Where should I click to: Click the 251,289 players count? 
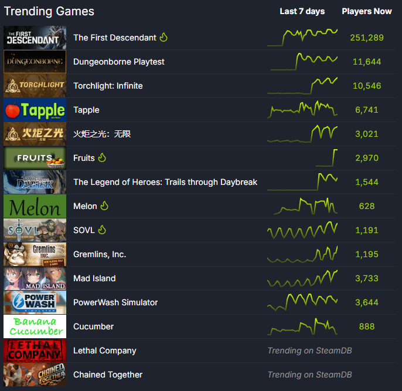367,38
